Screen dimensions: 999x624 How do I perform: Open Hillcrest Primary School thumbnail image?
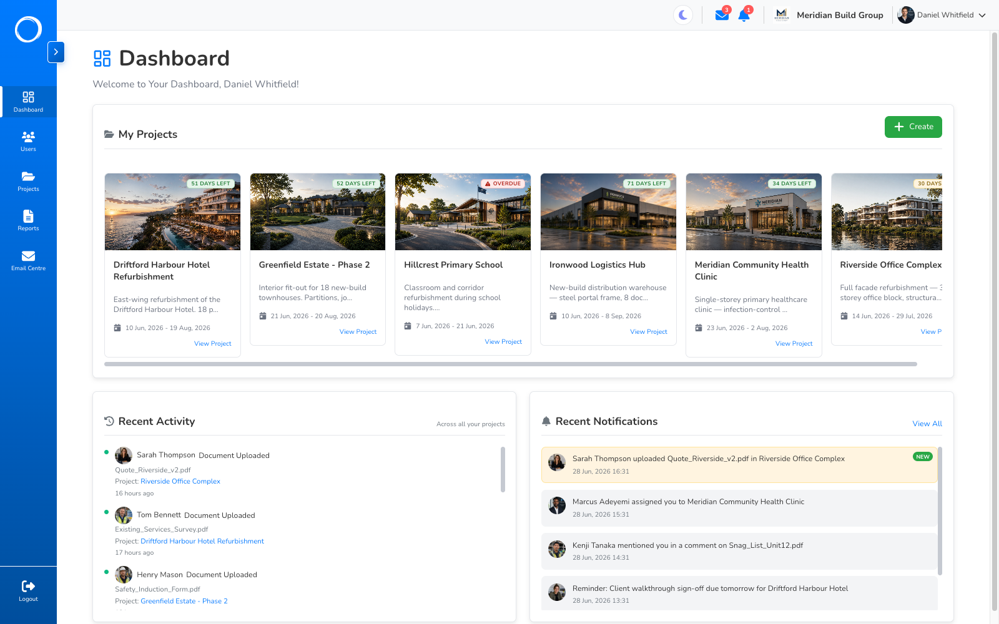pos(463,212)
